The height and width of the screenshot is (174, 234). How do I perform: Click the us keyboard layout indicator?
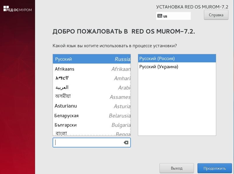[174, 16]
